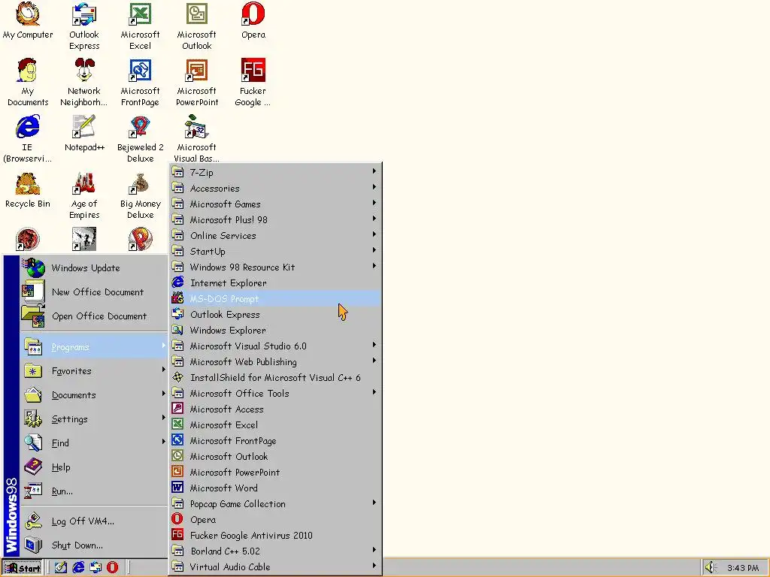Select the Recycle Bin desktop icon
This screenshot has width=770, height=577.
(x=28, y=190)
